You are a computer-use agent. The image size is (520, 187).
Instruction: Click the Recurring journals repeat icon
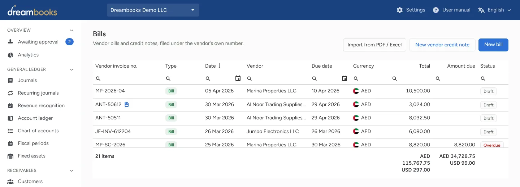10,93
